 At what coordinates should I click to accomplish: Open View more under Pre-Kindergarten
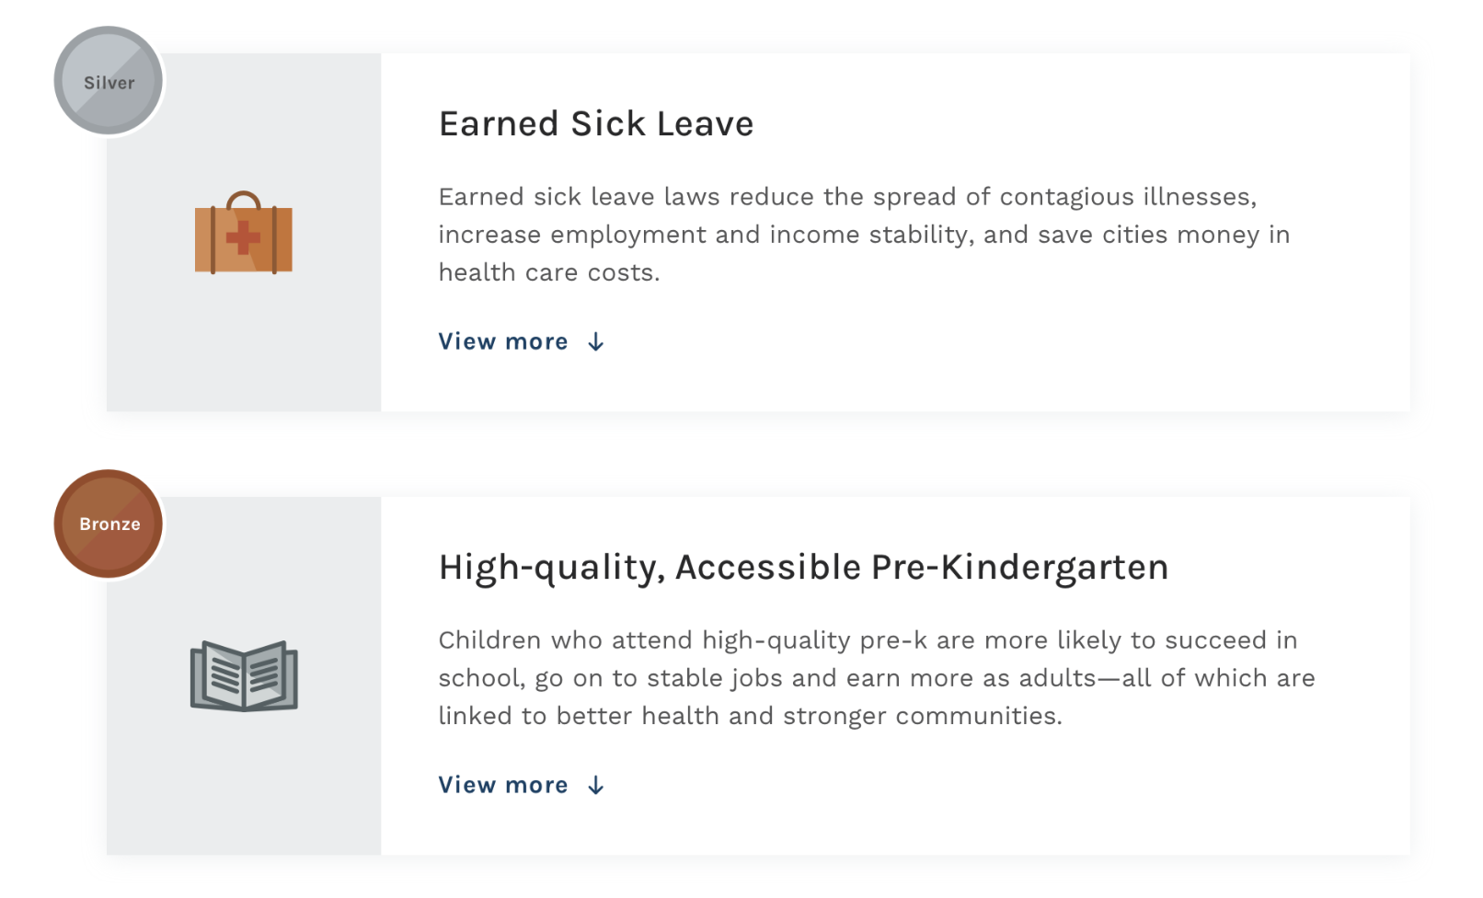(x=503, y=785)
